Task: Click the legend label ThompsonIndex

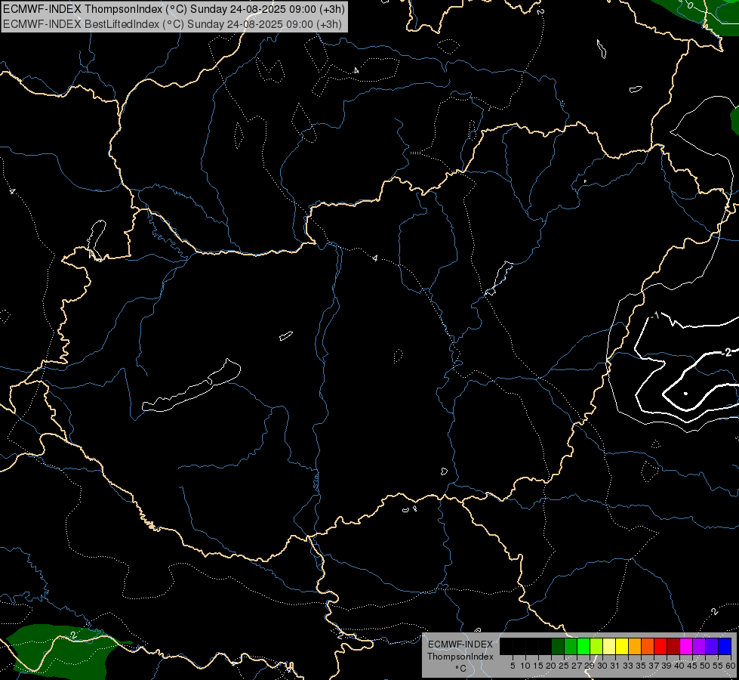Action: coord(460,657)
